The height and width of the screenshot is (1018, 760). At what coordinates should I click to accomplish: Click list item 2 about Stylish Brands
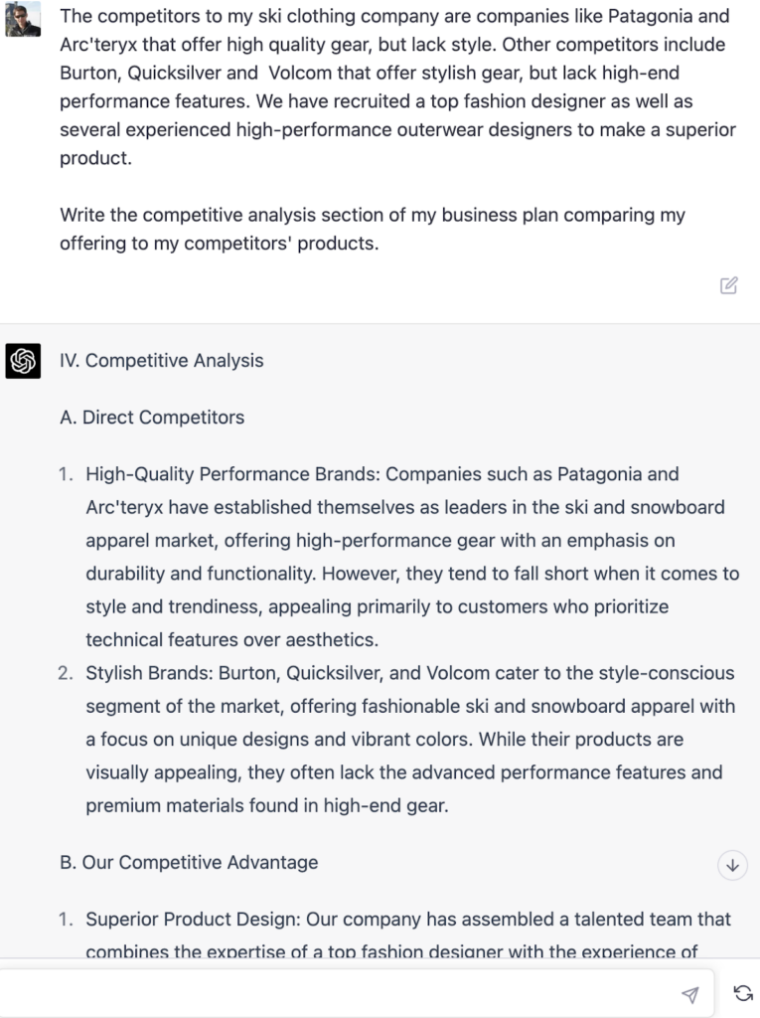397,739
